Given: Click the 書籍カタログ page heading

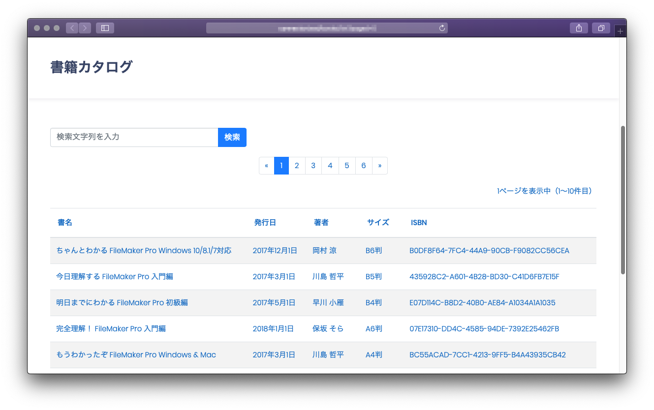Looking at the screenshot, I should (92, 67).
